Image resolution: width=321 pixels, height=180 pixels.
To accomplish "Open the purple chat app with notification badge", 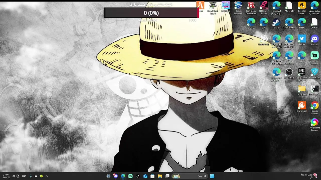I will tap(115, 176).
